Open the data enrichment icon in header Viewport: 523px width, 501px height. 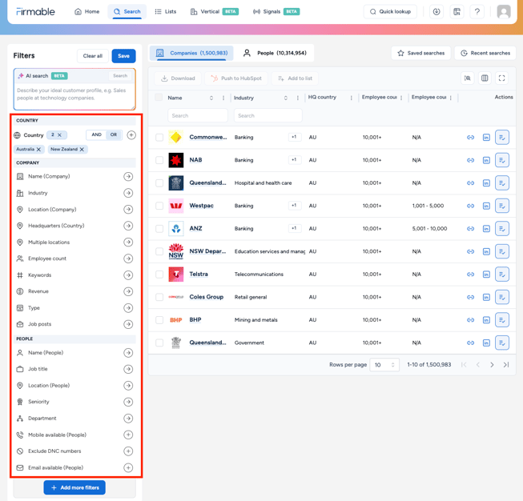click(457, 12)
